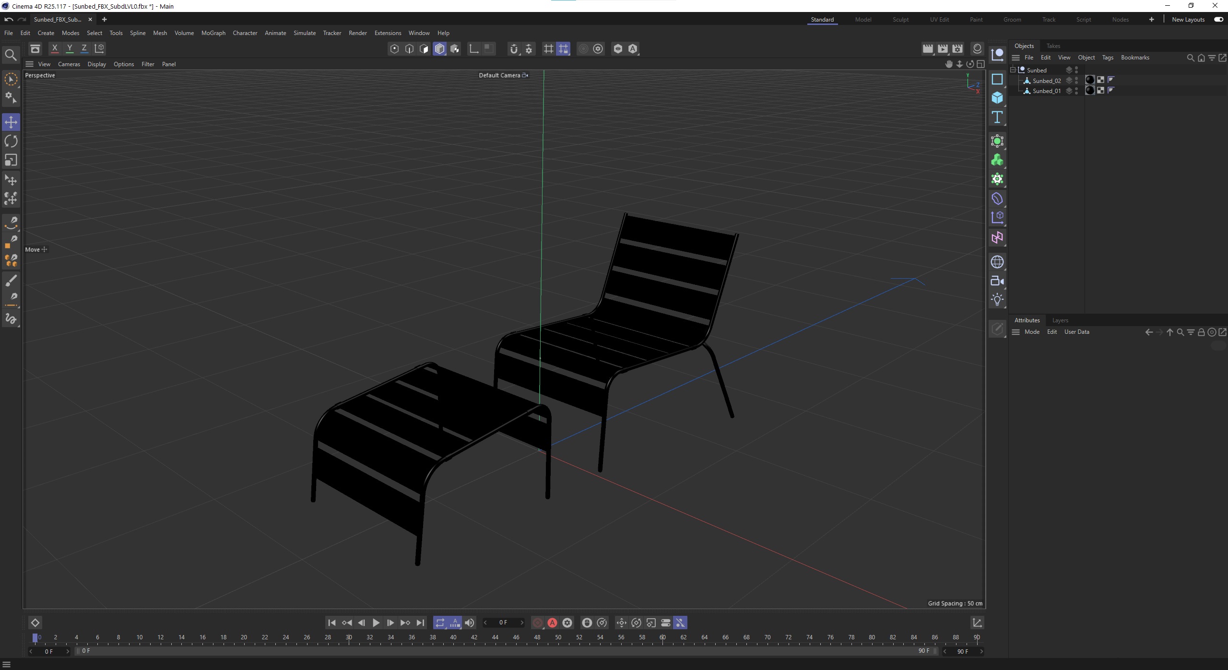Collapse the Sunbed hierarchy node

1013,70
